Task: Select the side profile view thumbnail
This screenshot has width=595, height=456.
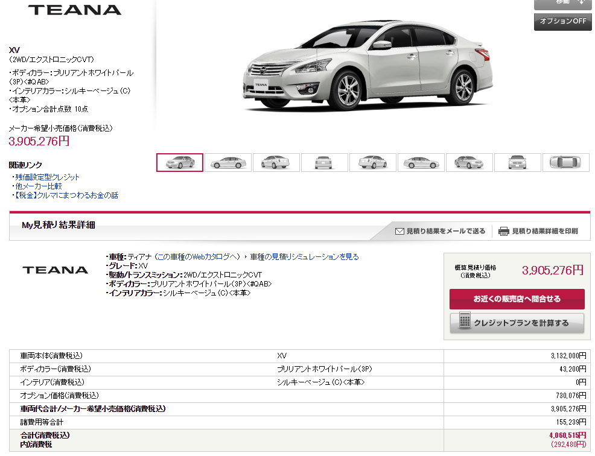Action: [228, 162]
